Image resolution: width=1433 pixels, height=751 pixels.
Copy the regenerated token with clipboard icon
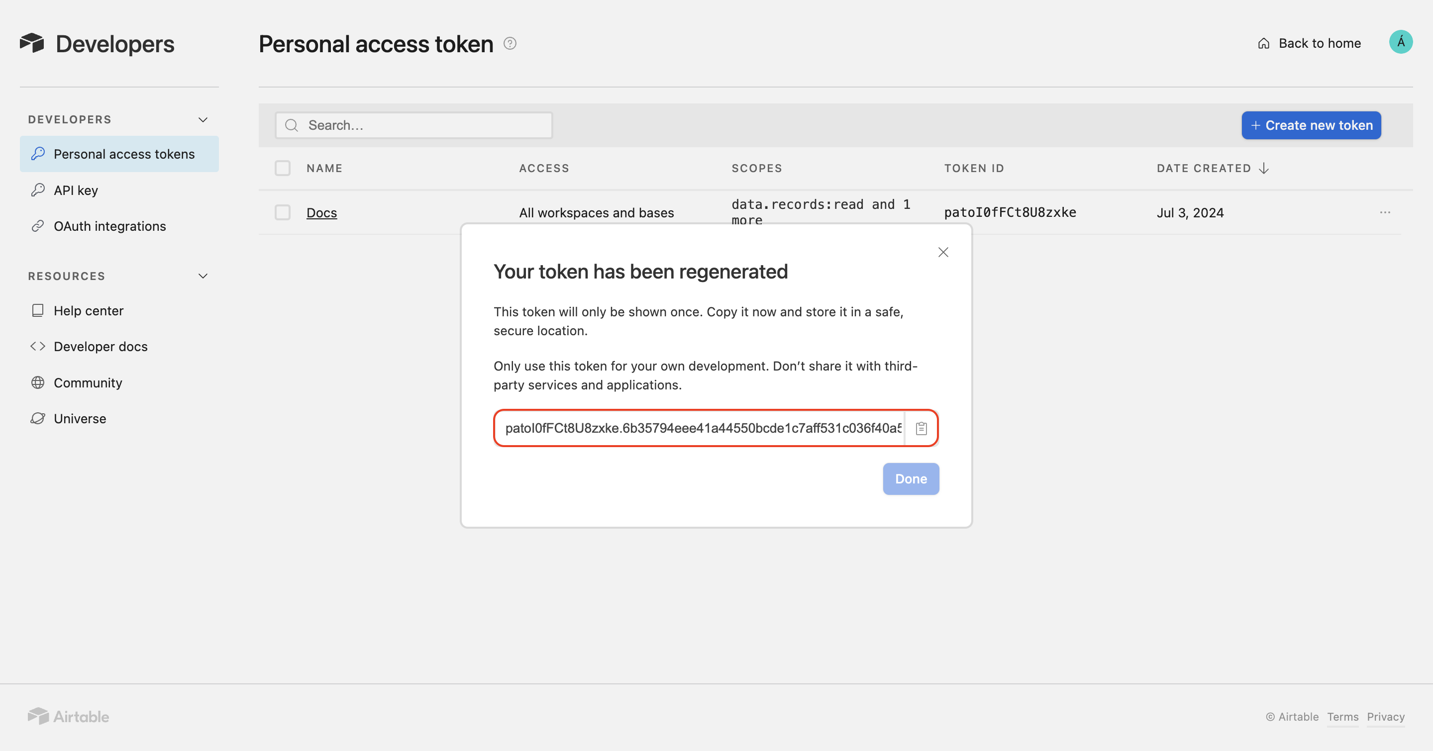(x=921, y=428)
